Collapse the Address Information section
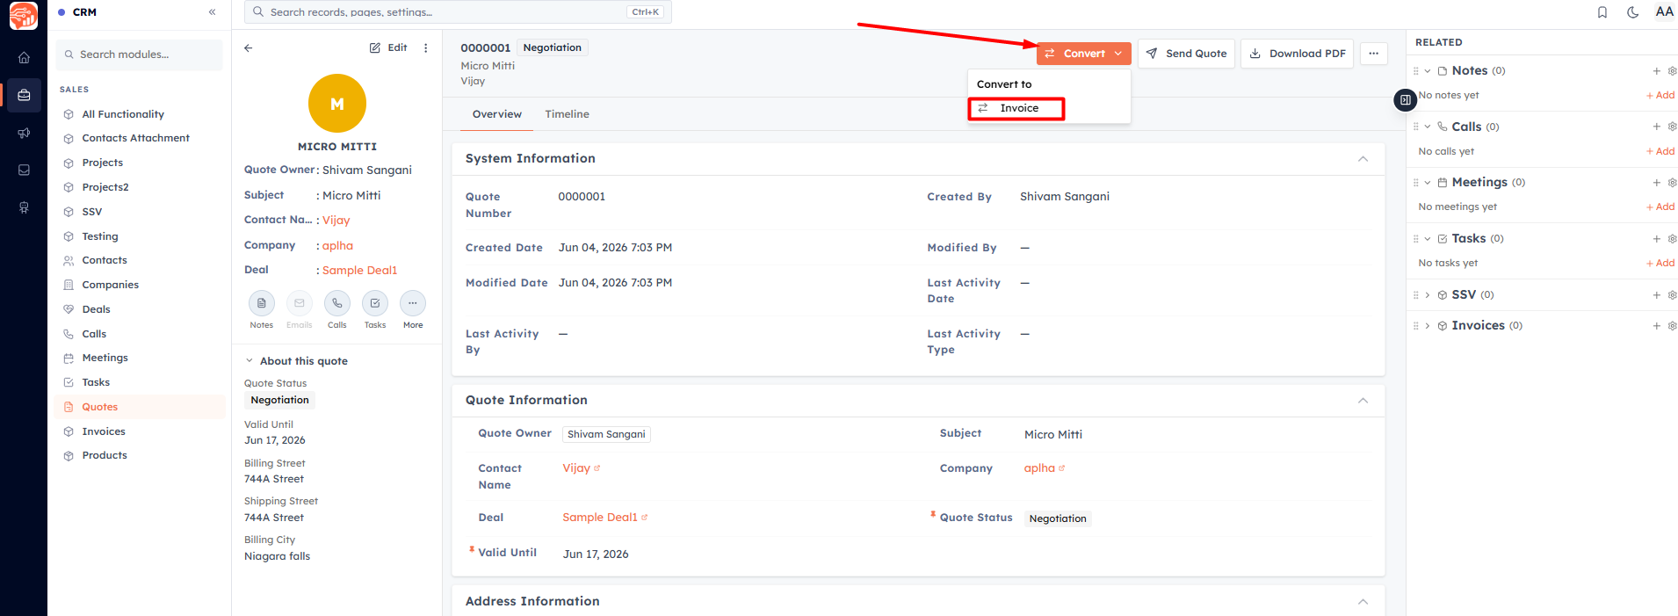 click(x=1363, y=602)
